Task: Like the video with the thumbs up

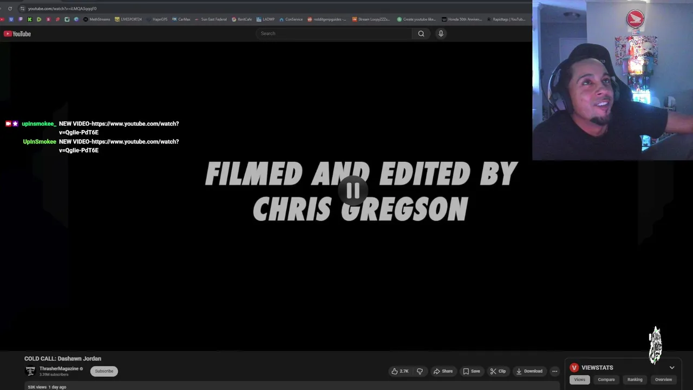Action: point(400,371)
